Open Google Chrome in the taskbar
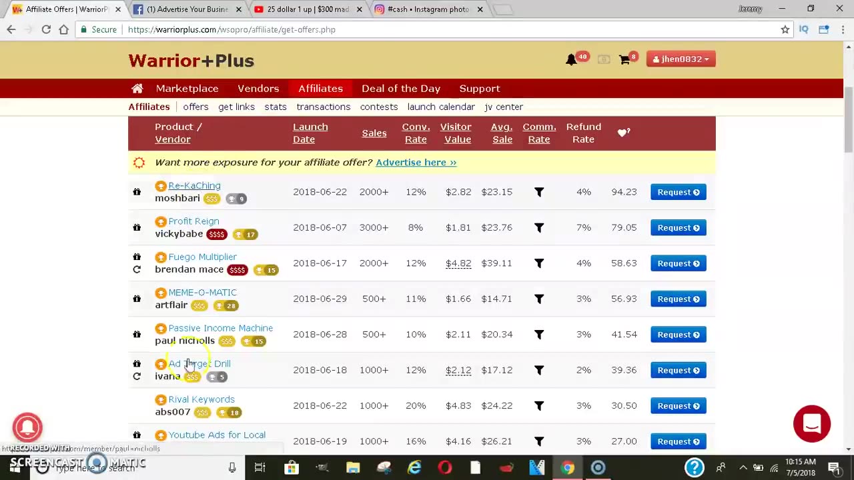This screenshot has height=480, width=854. coord(567,468)
